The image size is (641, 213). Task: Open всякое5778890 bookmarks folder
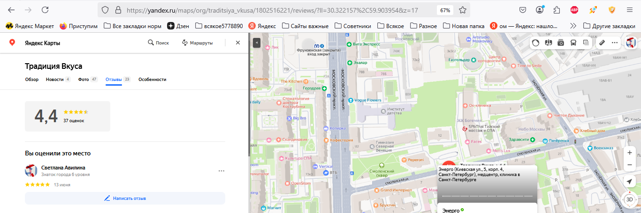click(x=219, y=26)
